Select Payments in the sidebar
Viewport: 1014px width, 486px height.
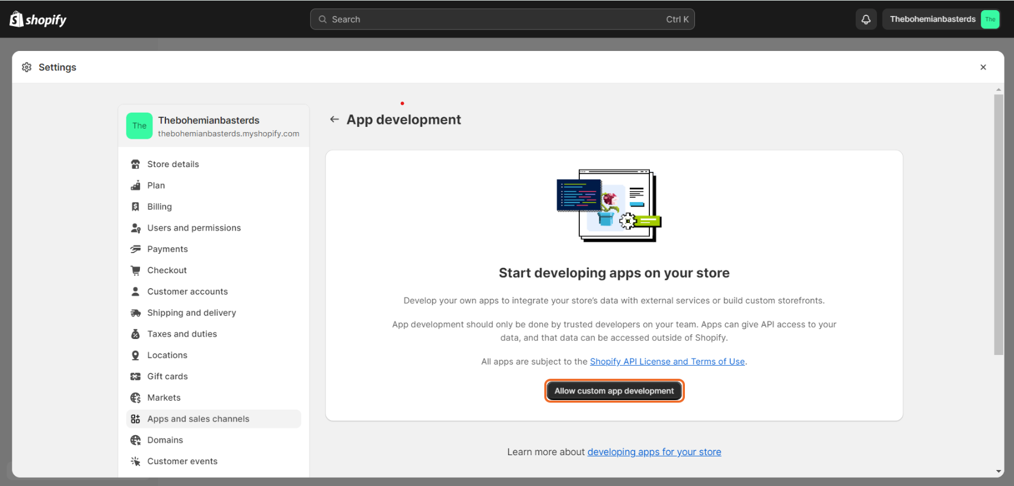[x=213, y=250]
